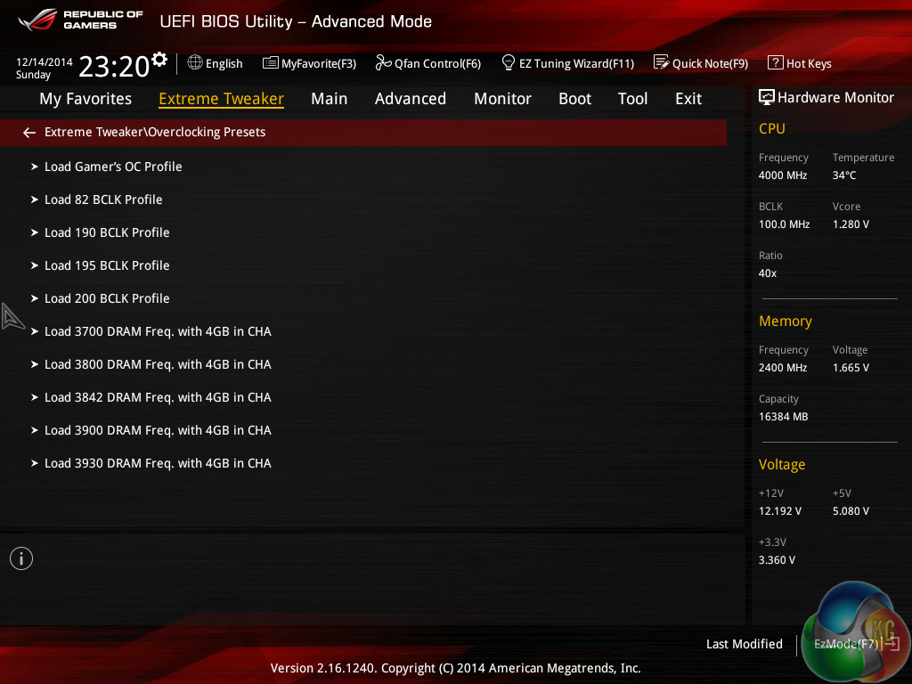Click the ROG logo
Image resolution: width=912 pixels, height=684 pixels.
click(x=37, y=20)
